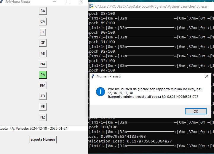This screenshot has width=214, height=154.
Task: Select the RM wheel button
Action: click(x=43, y=85)
